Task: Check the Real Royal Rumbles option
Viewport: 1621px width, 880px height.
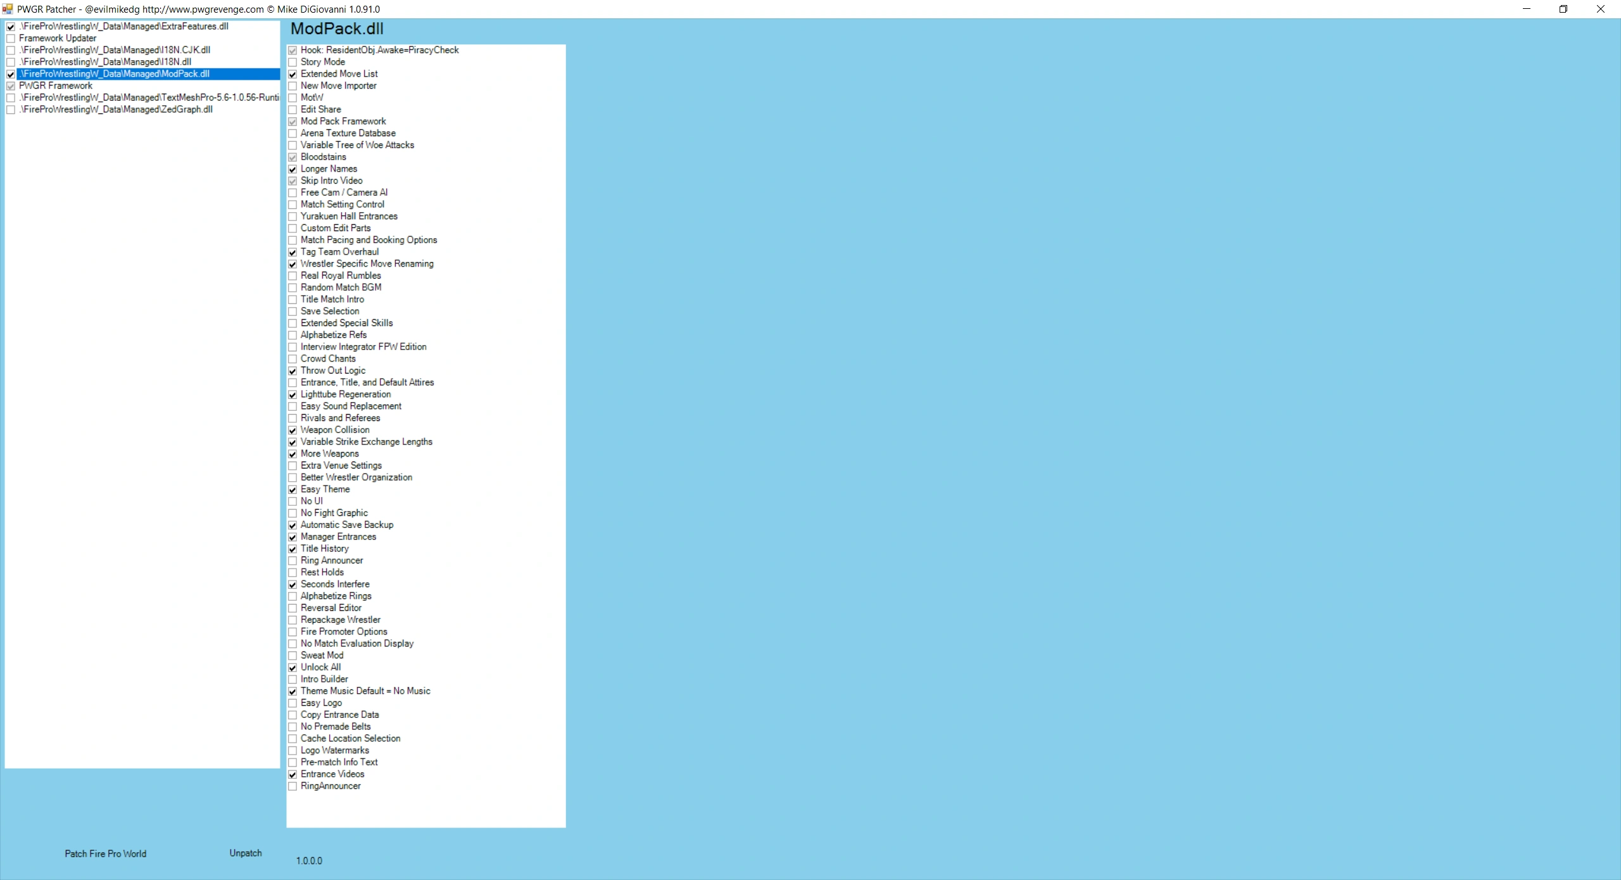Action: tap(293, 276)
